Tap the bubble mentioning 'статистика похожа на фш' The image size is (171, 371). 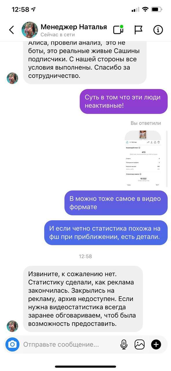tap(106, 233)
